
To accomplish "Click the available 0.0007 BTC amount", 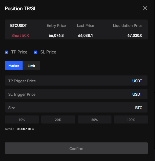I will tap(25, 129).
